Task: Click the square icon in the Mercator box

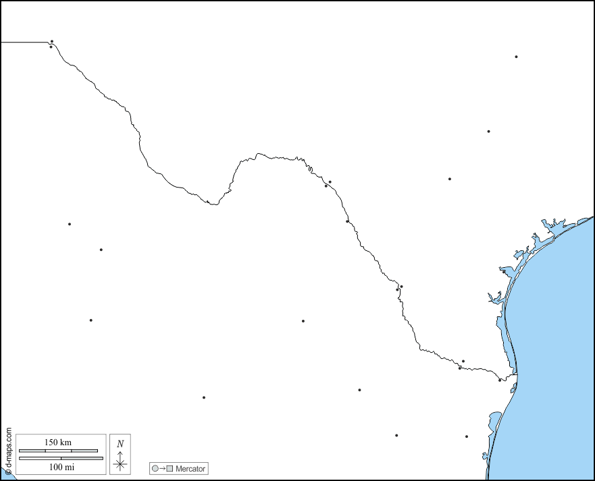Action: tap(170, 468)
